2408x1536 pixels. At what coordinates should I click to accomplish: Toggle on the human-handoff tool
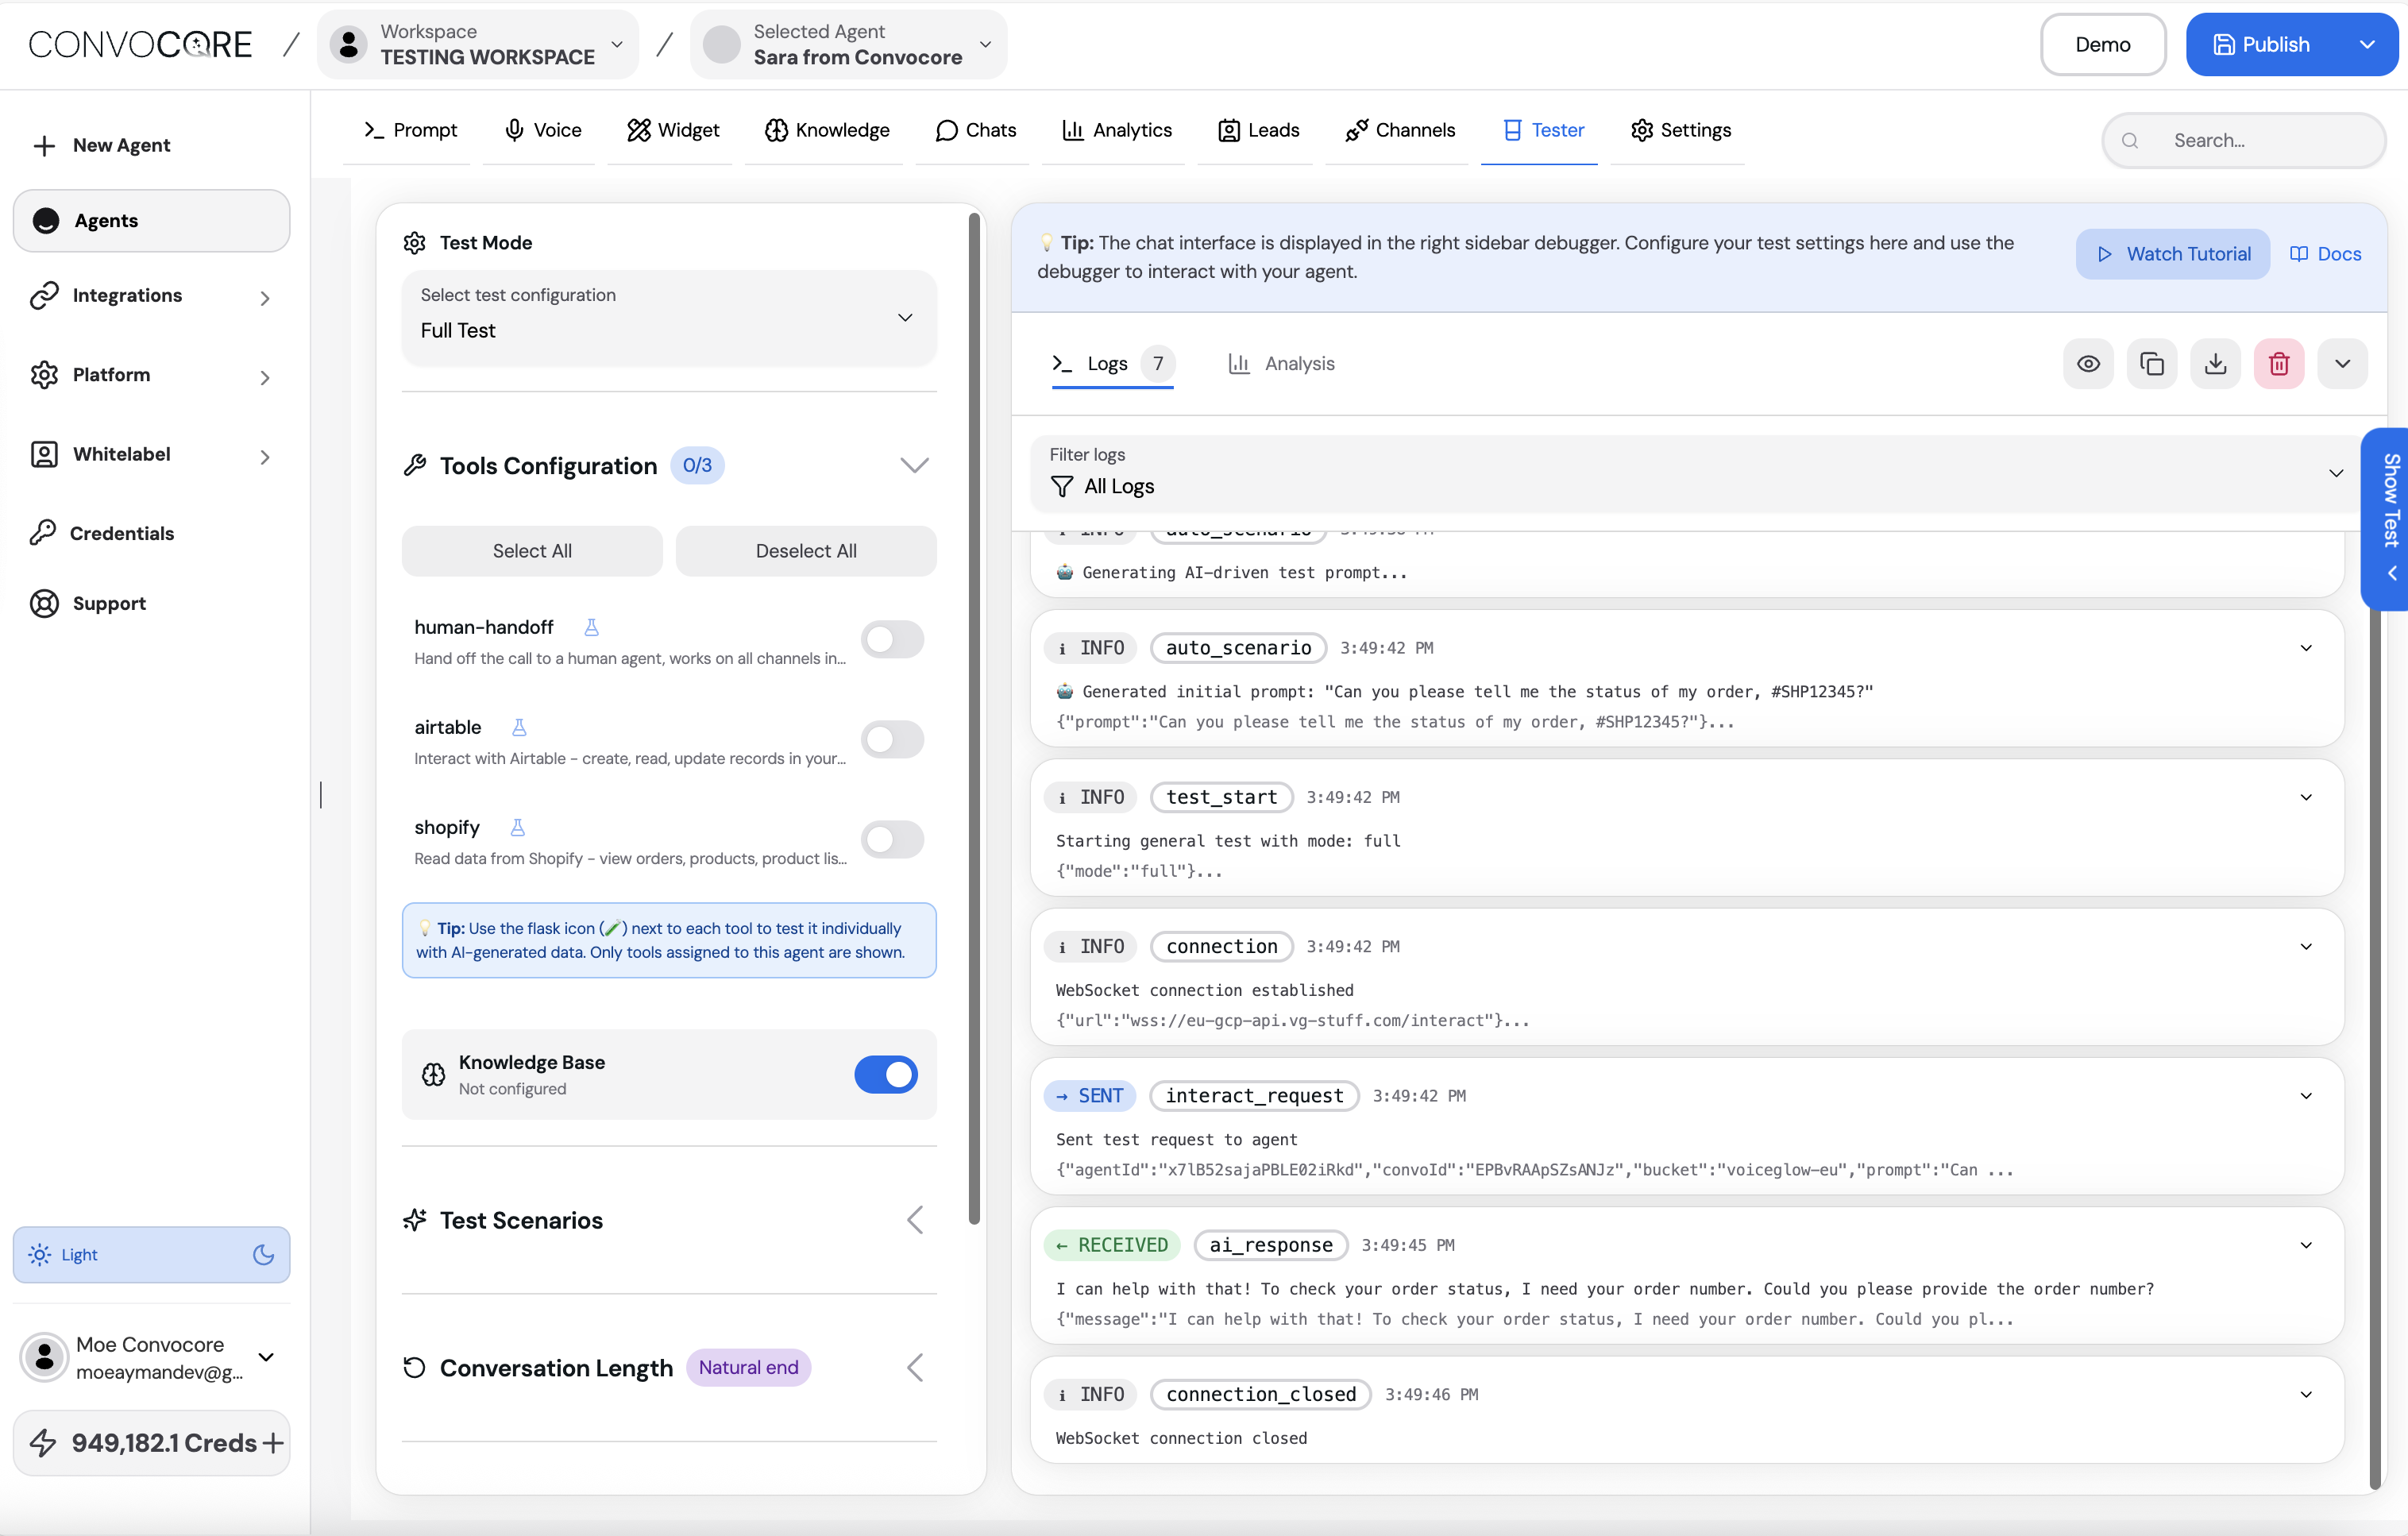[x=892, y=640]
